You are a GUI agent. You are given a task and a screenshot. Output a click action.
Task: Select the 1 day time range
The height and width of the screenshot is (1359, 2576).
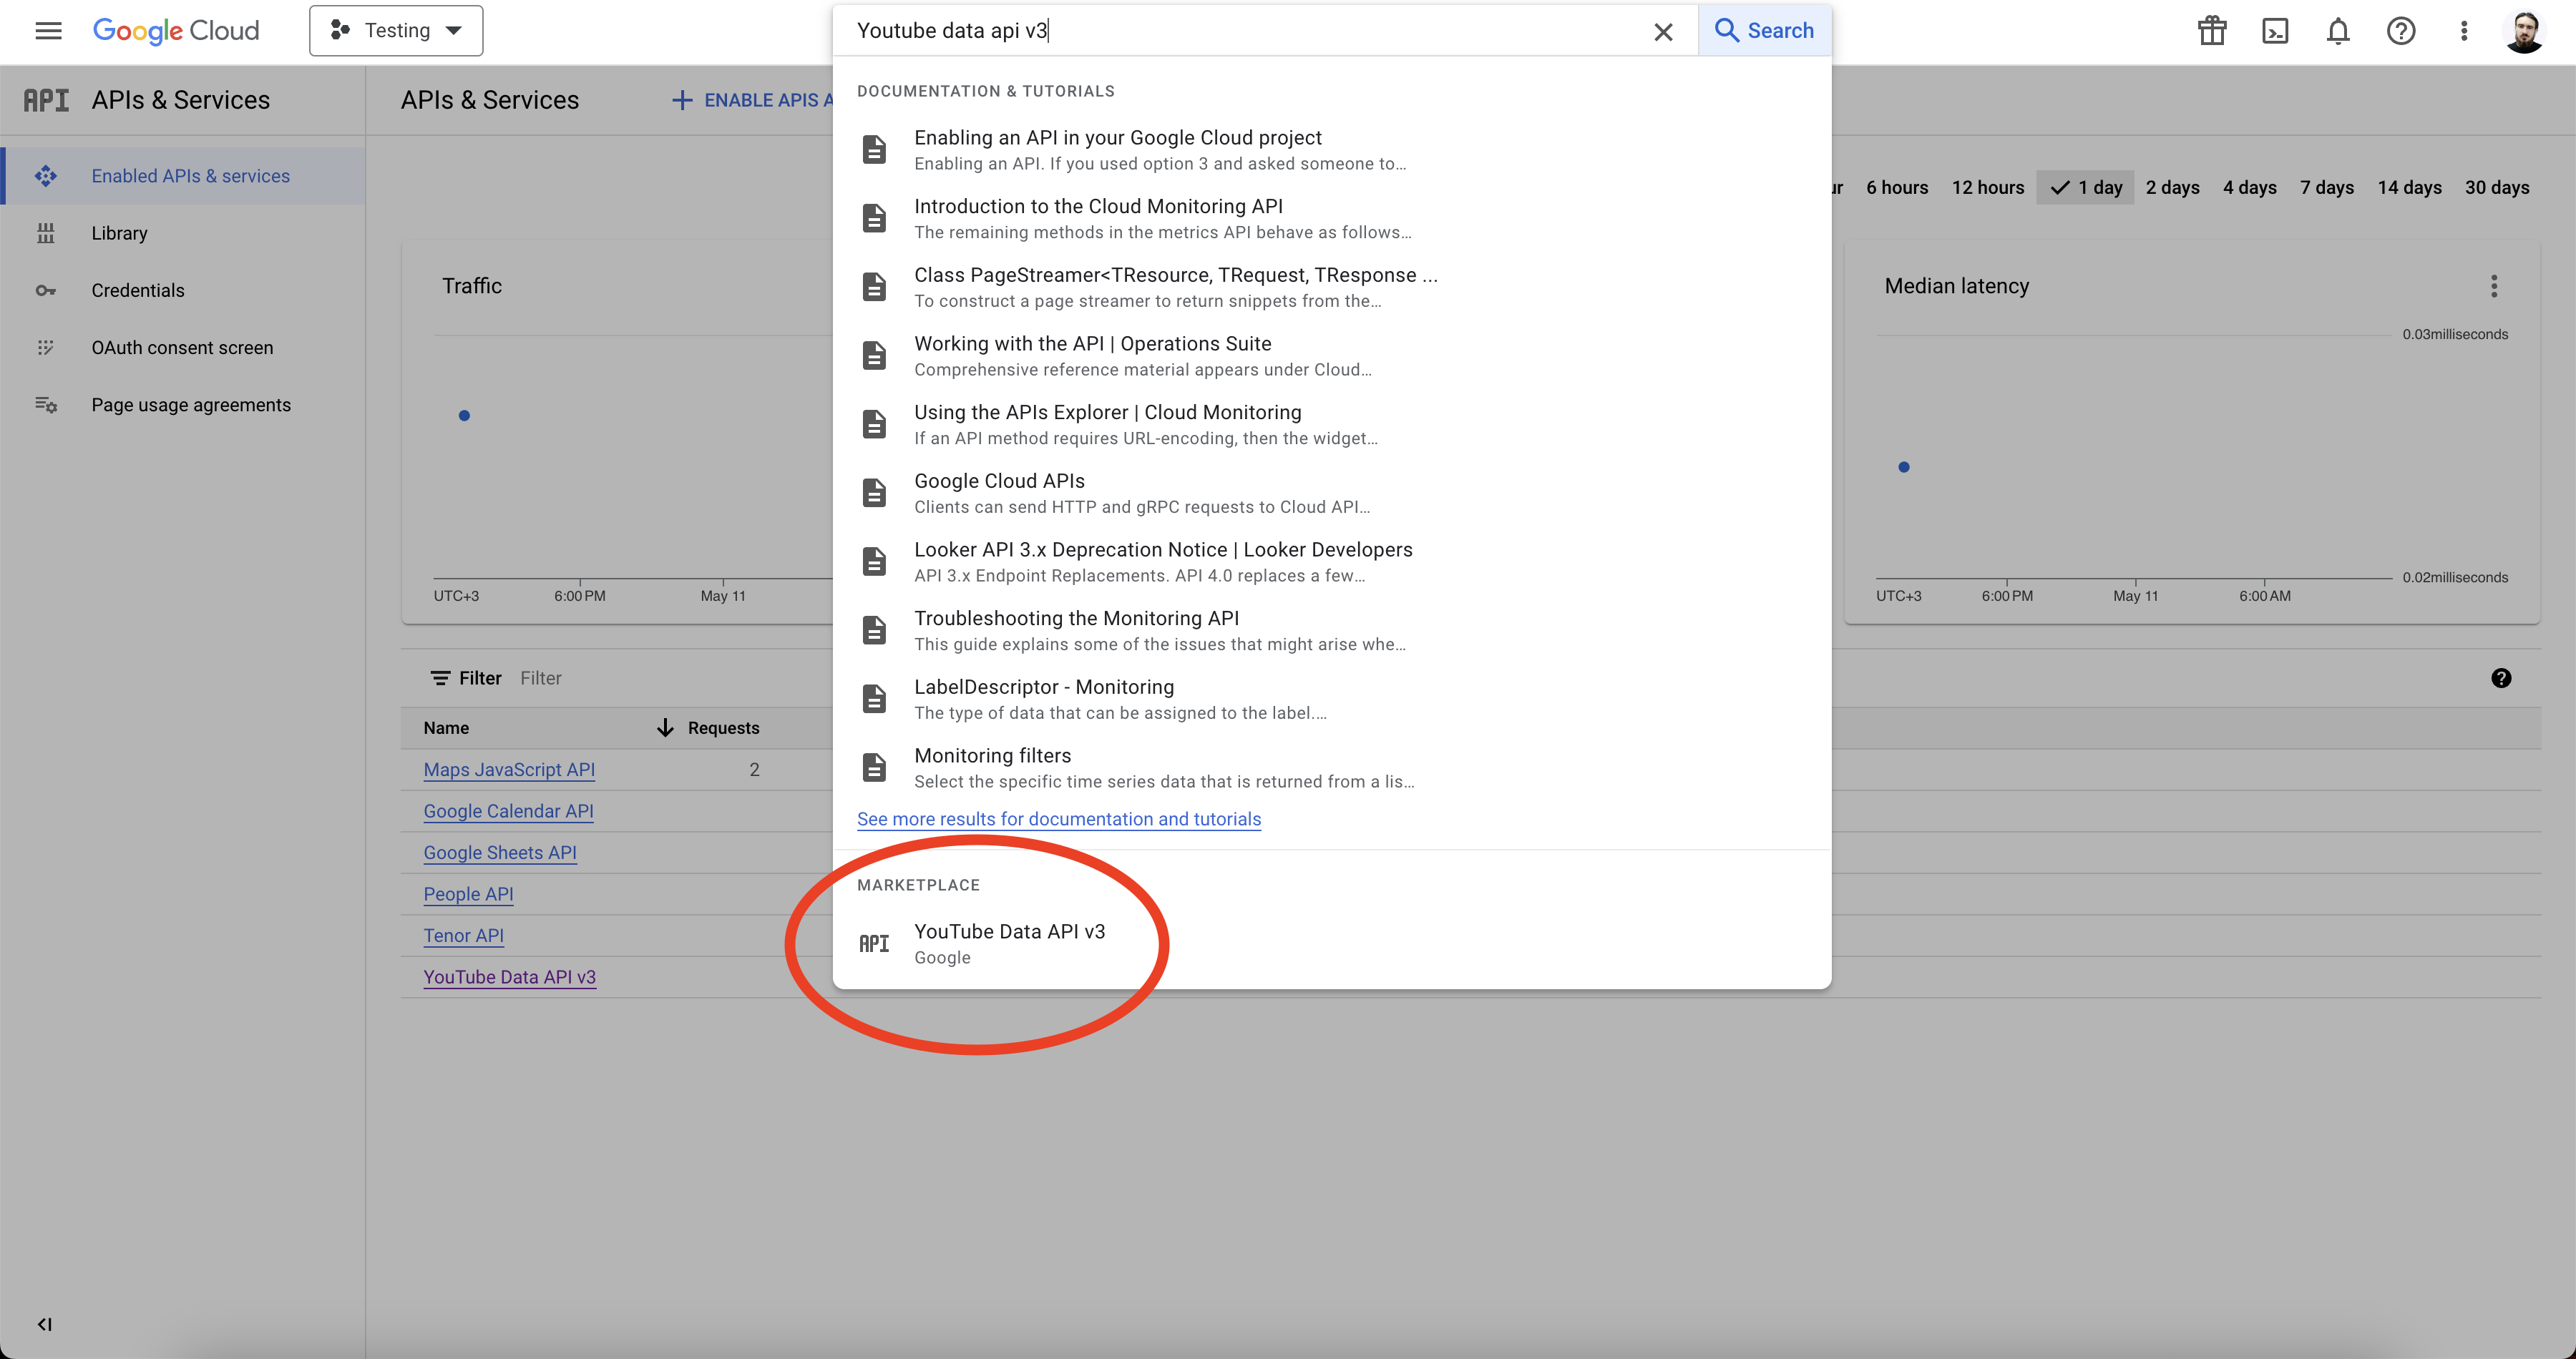point(2085,188)
